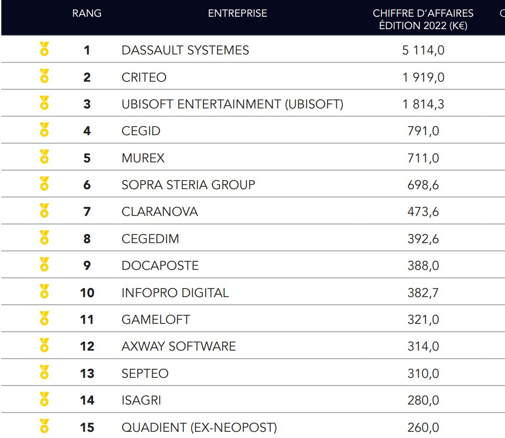Click the rank number 14 for Isagri
The width and height of the screenshot is (505, 438).
tap(87, 400)
